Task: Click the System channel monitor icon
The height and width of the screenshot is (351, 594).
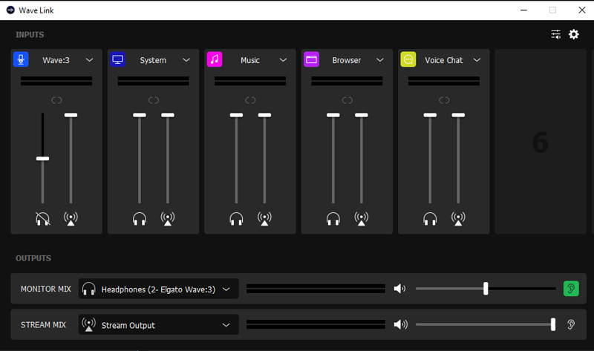Action: [118, 60]
